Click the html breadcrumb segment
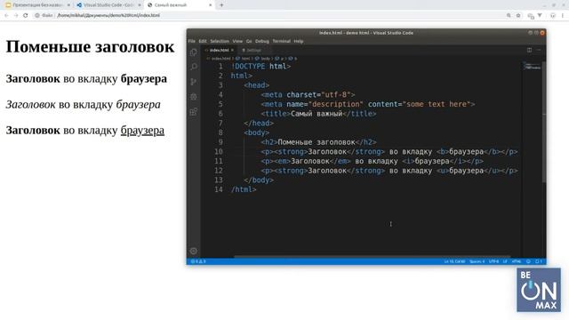This screenshot has width=569, height=320. coord(245,59)
